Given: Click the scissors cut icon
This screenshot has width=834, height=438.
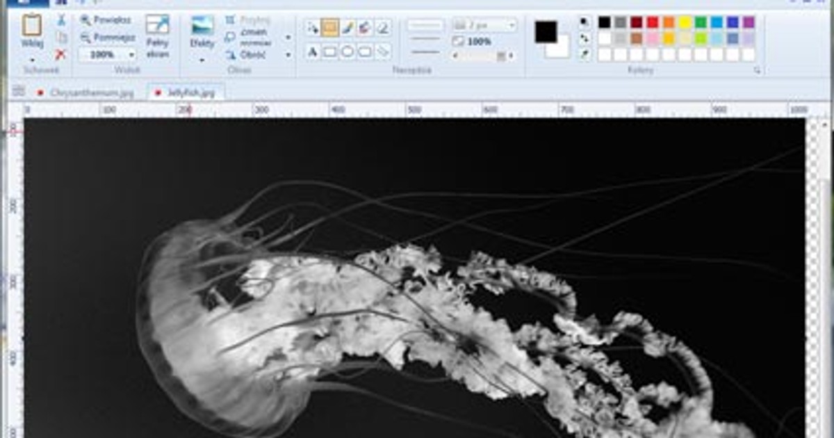Looking at the screenshot, I should 61,20.
